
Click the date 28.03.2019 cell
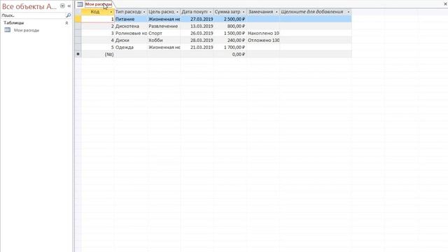click(197, 41)
